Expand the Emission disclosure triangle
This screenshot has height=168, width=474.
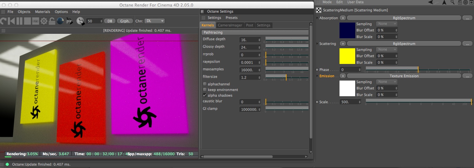[317, 76]
